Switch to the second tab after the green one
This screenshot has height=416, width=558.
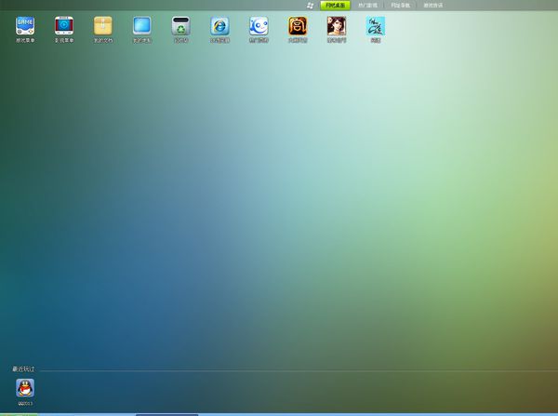(367, 6)
